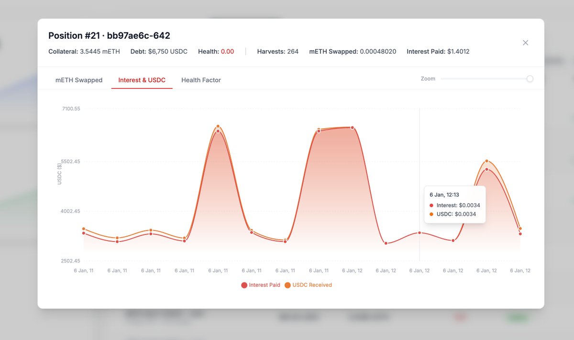Viewport: 574px width, 340px height.
Task: Click the 4002.45 y-axis label
Action: coord(71,211)
